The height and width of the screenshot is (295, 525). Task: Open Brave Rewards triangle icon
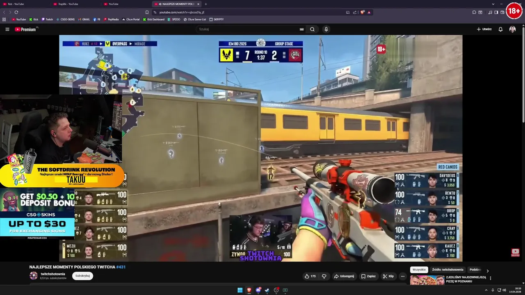(x=369, y=12)
